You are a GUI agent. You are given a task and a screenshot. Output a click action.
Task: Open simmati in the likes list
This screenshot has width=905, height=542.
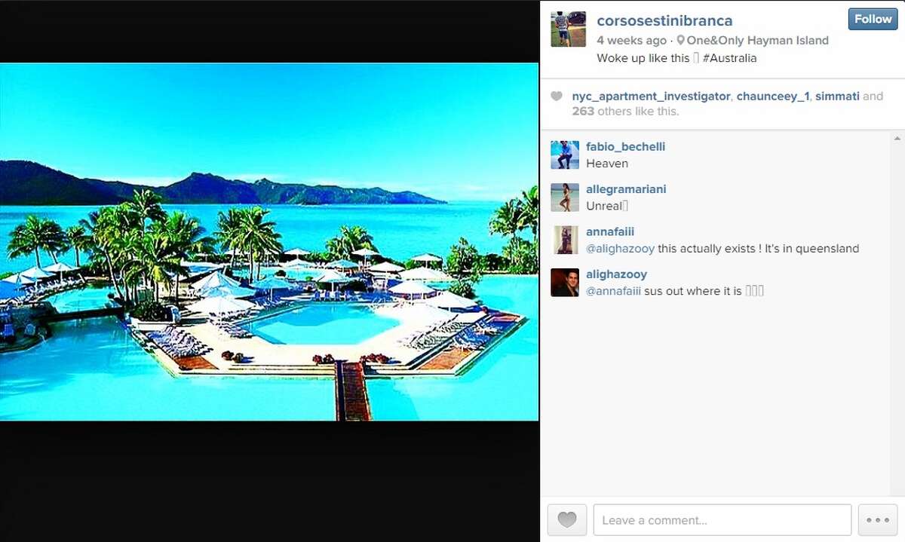837,96
